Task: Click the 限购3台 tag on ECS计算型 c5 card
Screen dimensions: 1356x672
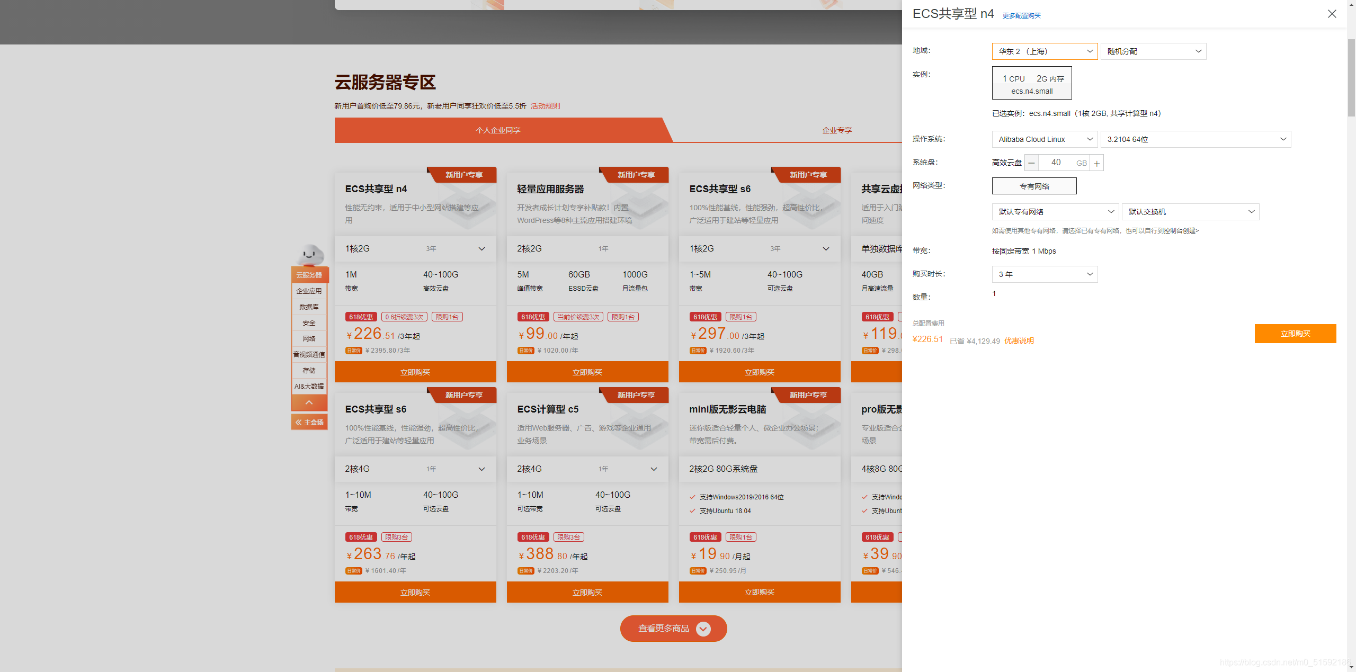Action: coord(568,537)
